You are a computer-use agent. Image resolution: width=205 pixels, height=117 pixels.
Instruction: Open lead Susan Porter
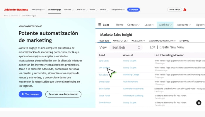(105, 96)
